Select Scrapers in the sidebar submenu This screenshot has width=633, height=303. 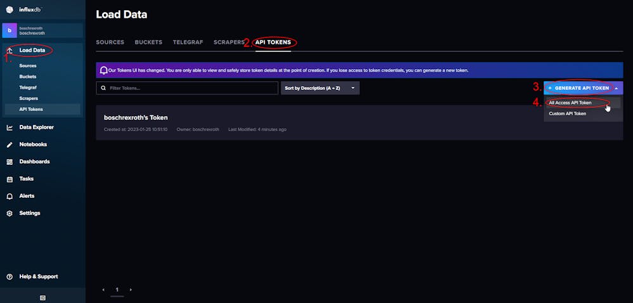tap(29, 98)
